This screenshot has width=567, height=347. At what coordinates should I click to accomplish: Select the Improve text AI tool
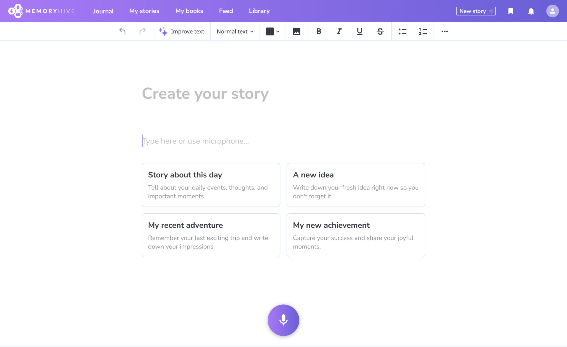pos(182,31)
